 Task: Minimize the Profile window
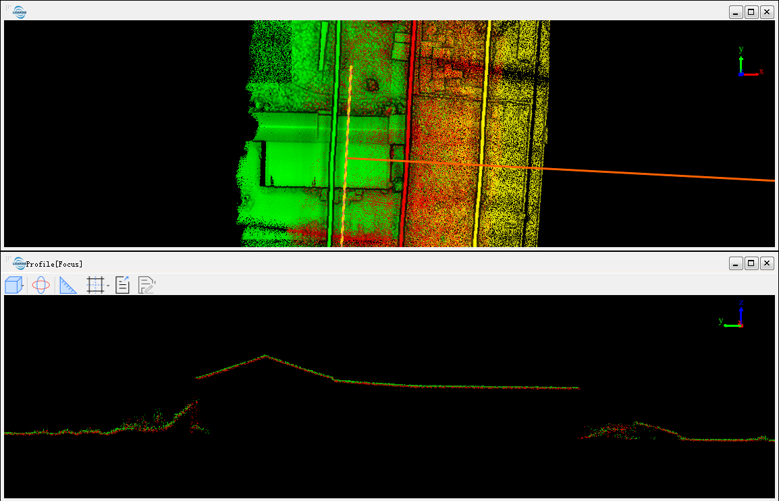tap(736, 263)
